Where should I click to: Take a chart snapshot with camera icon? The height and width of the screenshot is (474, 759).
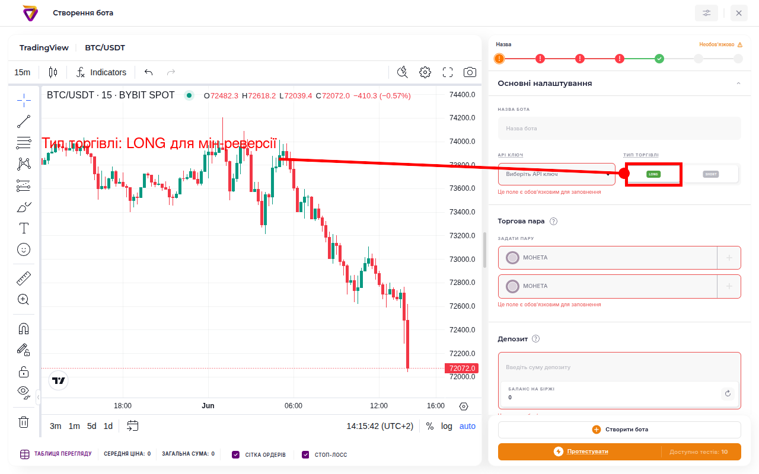pyautogui.click(x=470, y=72)
